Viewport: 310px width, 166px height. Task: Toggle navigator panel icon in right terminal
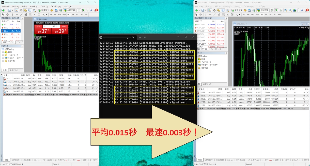pos(219,10)
